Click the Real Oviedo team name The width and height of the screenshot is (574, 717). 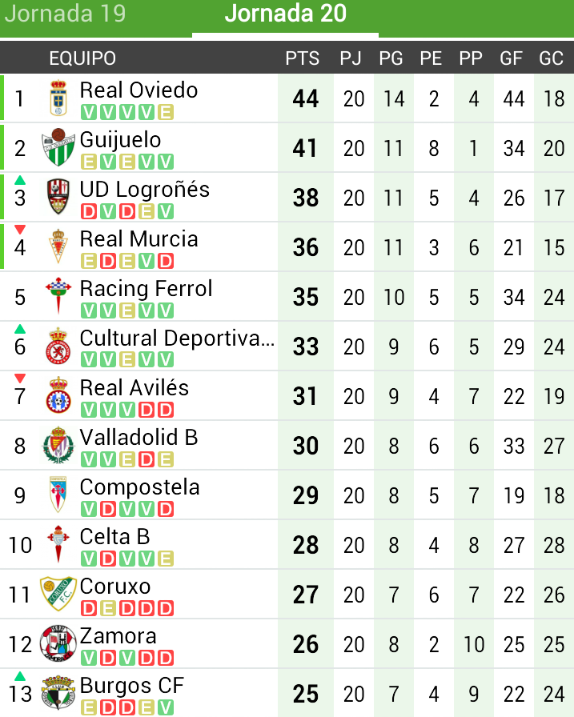[x=138, y=90]
